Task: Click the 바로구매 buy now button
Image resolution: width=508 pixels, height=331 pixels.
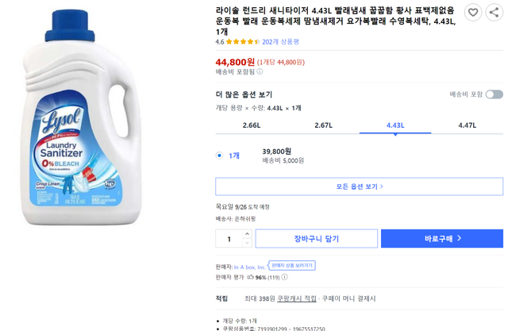Action: (x=441, y=239)
